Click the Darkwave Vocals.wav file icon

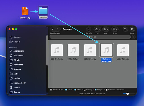tap(106, 50)
